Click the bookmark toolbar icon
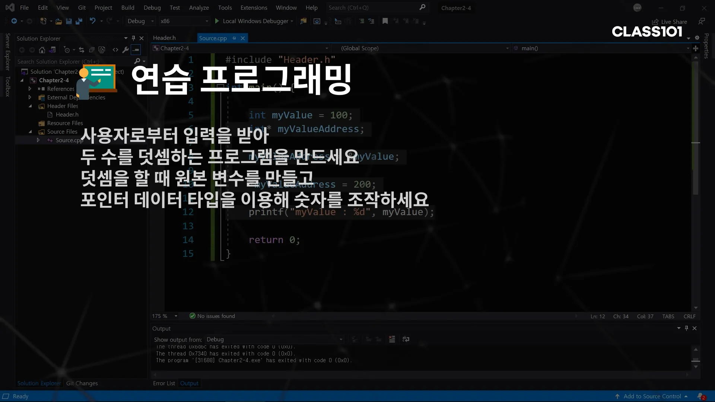 tap(385, 21)
